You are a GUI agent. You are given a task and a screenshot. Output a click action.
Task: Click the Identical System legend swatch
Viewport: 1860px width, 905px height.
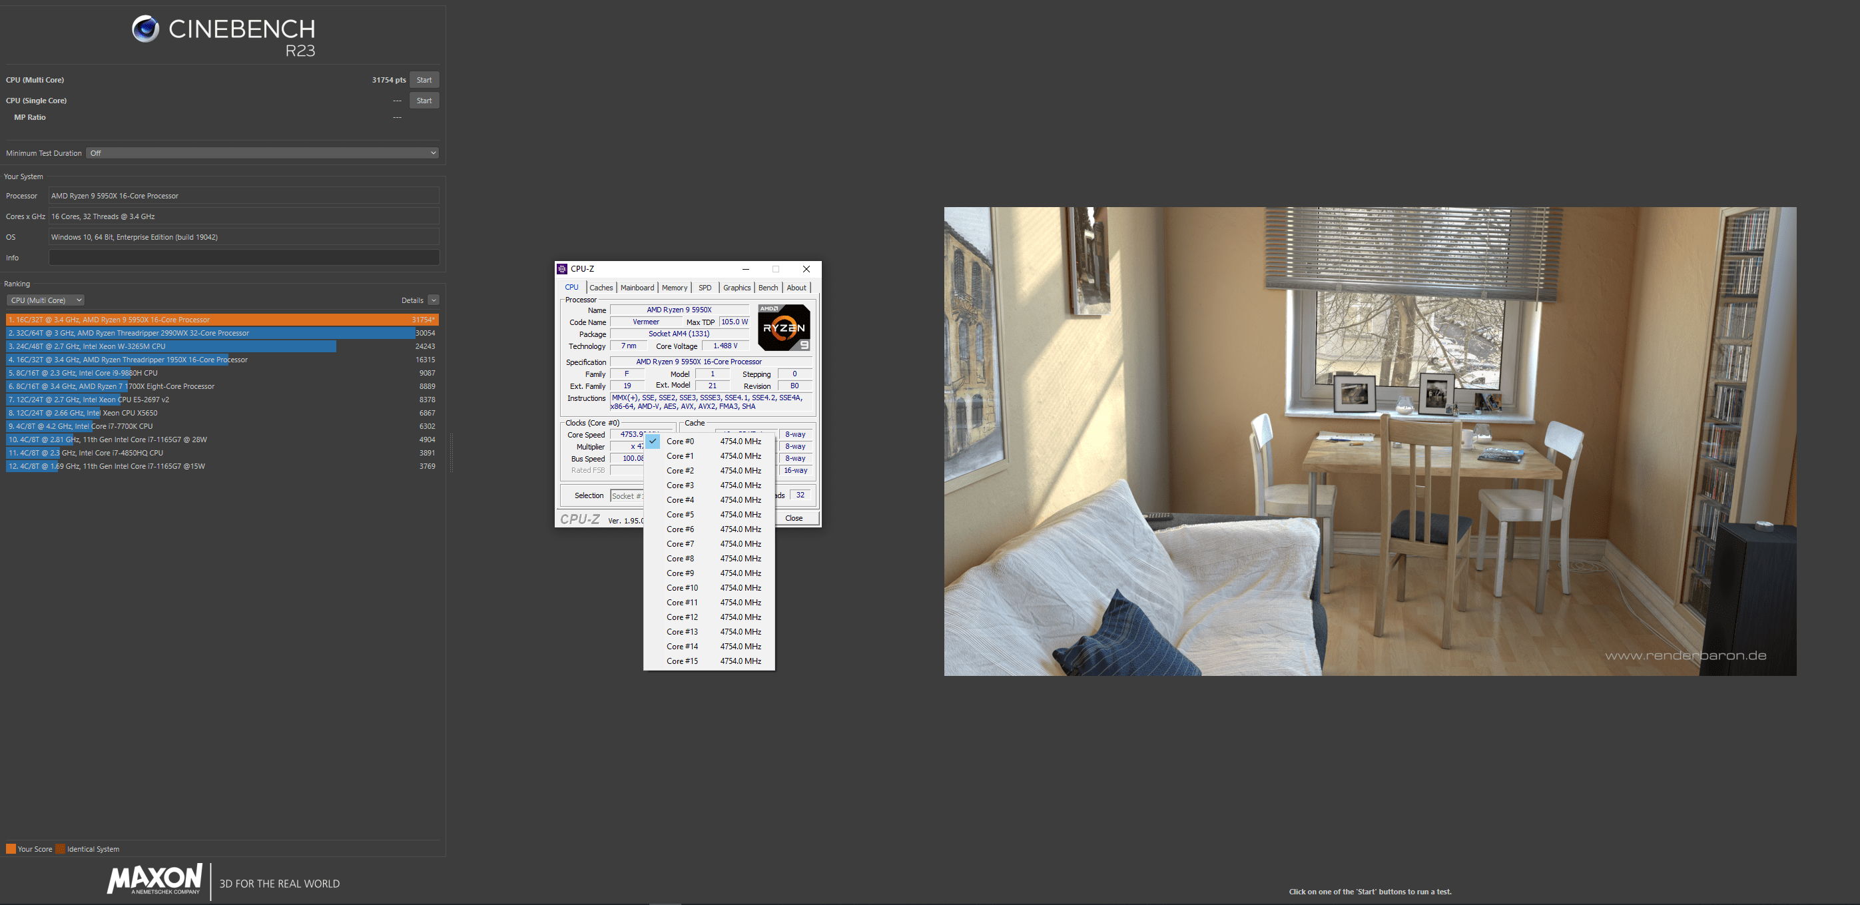(x=60, y=848)
